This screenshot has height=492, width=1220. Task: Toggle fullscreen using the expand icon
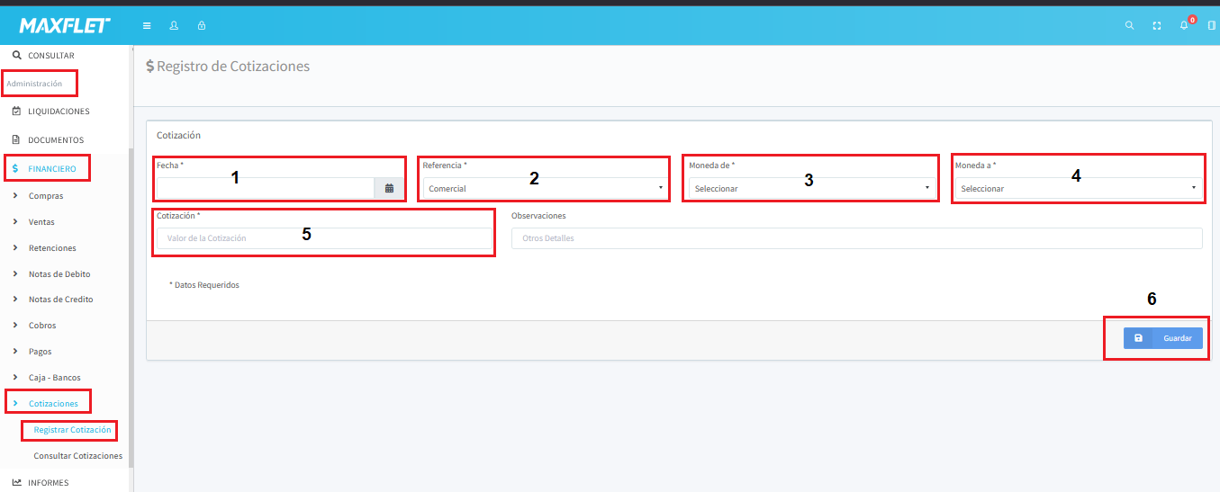tap(1156, 25)
